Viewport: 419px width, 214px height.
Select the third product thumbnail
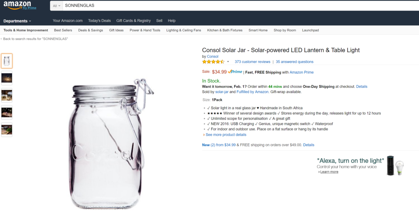[x=7, y=95]
